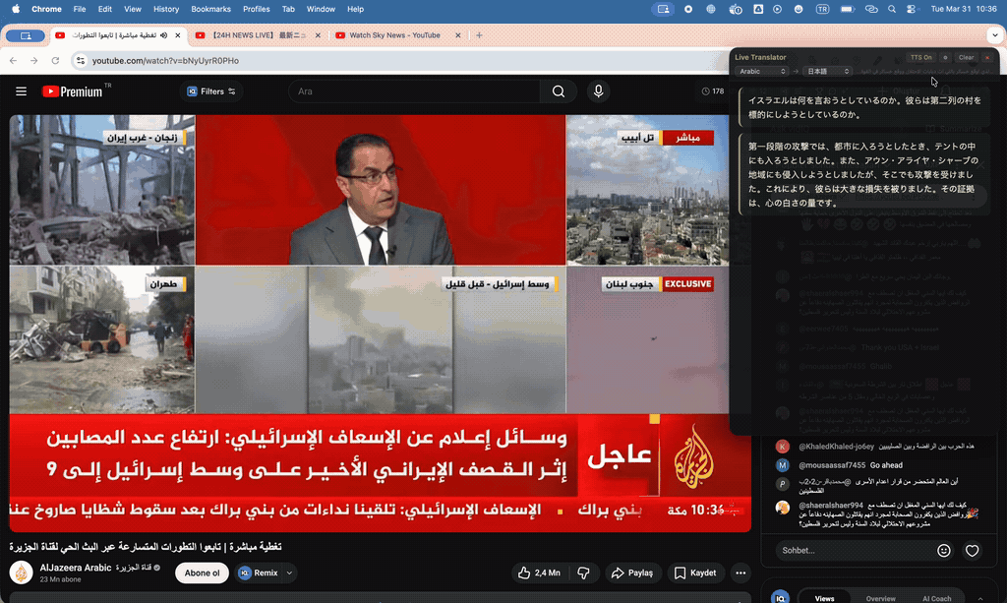
Task: Open the tab search chevron
Action: [995, 35]
